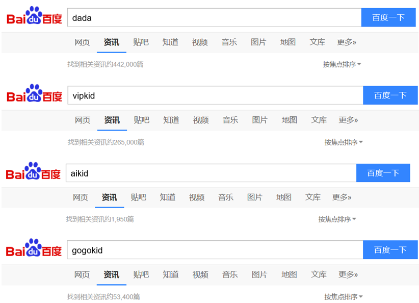Open 图片 tab in the vipkid search
This screenshot has height=303, width=419.
click(260, 120)
